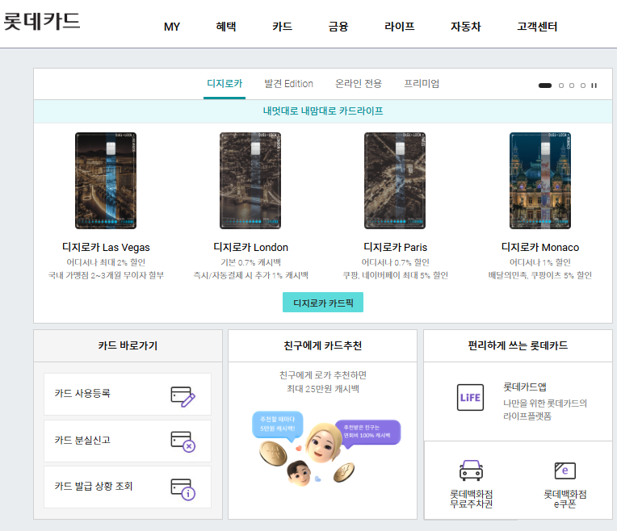Select the third carousel indicator dot
Viewport: 617px width, 531px height.
pyautogui.click(x=572, y=85)
